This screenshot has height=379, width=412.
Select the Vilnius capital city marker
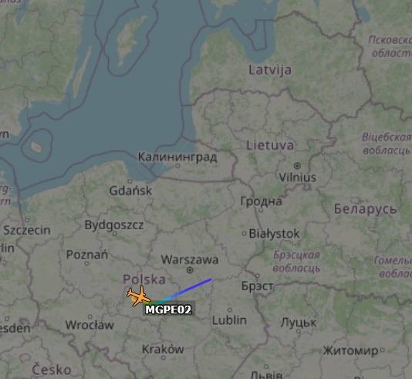tap(297, 166)
